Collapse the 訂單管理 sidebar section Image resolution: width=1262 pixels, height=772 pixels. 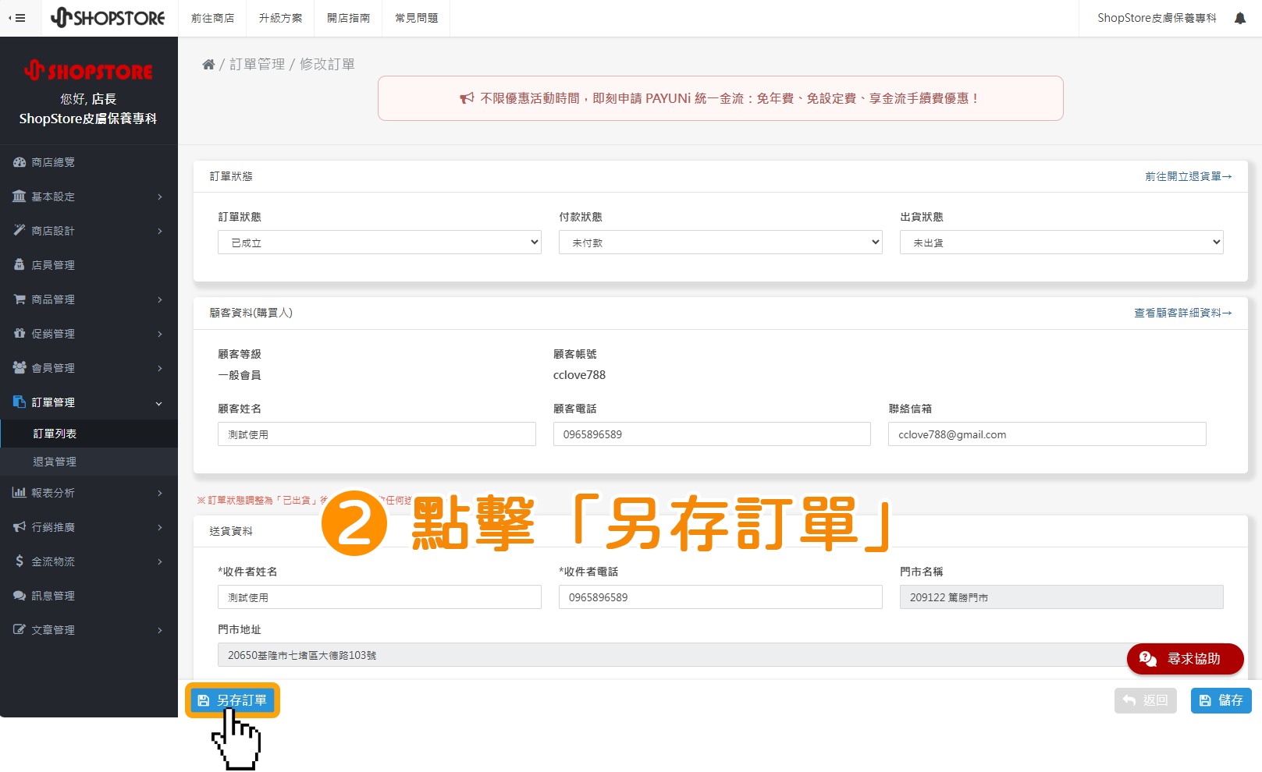pos(55,402)
